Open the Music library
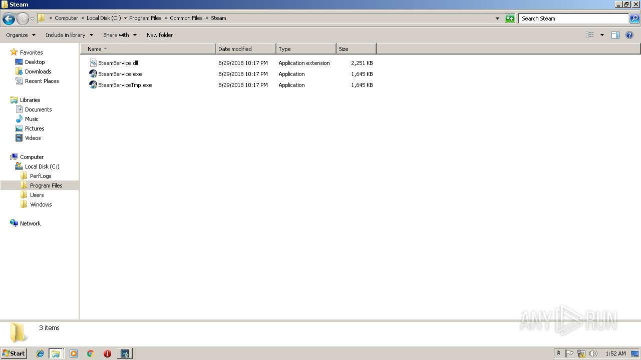The width and height of the screenshot is (641, 360). pos(32,119)
